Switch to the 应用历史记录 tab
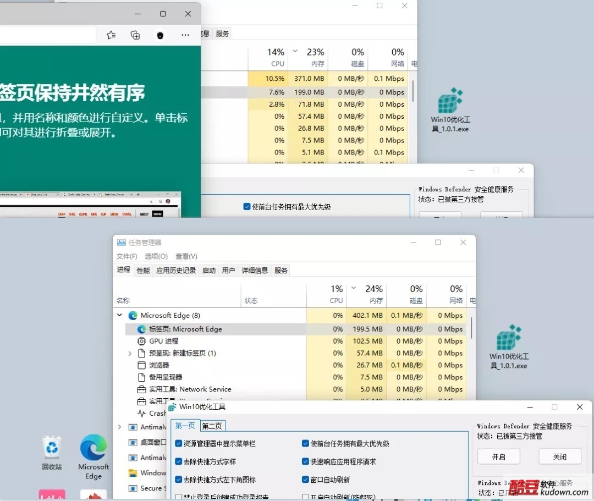The image size is (594, 501). (x=176, y=271)
